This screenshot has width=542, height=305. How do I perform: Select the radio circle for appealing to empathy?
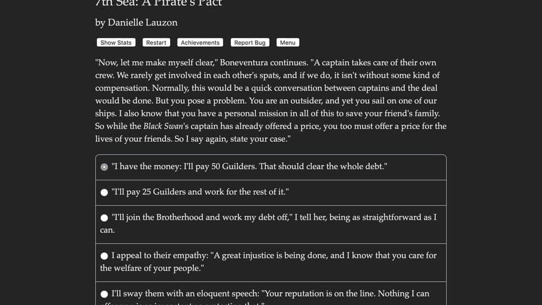point(104,256)
